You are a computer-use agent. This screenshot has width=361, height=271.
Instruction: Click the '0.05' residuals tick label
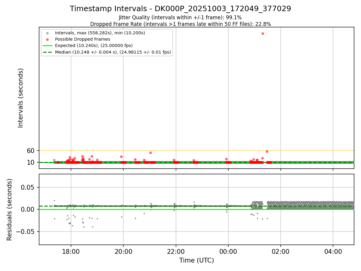point(28,187)
